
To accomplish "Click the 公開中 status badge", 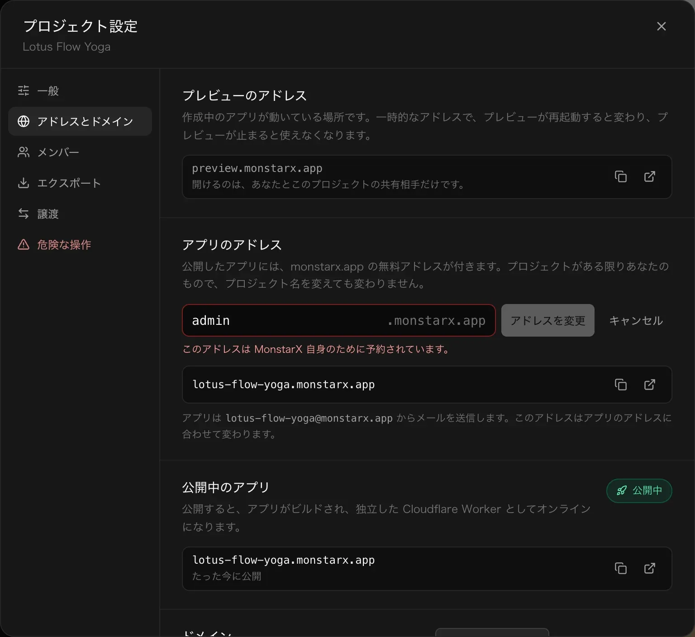I will click(x=639, y=490).
